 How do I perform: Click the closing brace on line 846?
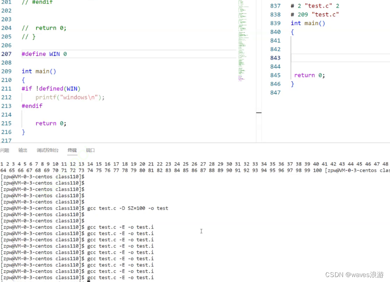point(293,84)
